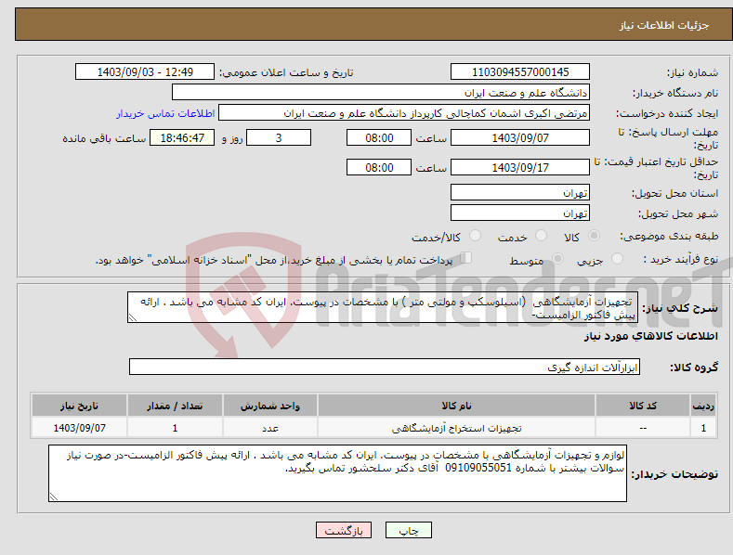Viewport: 733px width, 555px height.
Task: Click the quantity cell showing 1
Action: click(175, 428)
